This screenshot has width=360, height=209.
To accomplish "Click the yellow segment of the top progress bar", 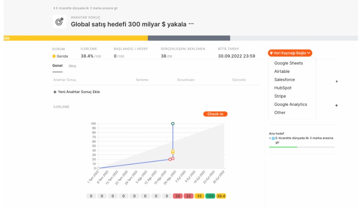I will coord(75,38).
